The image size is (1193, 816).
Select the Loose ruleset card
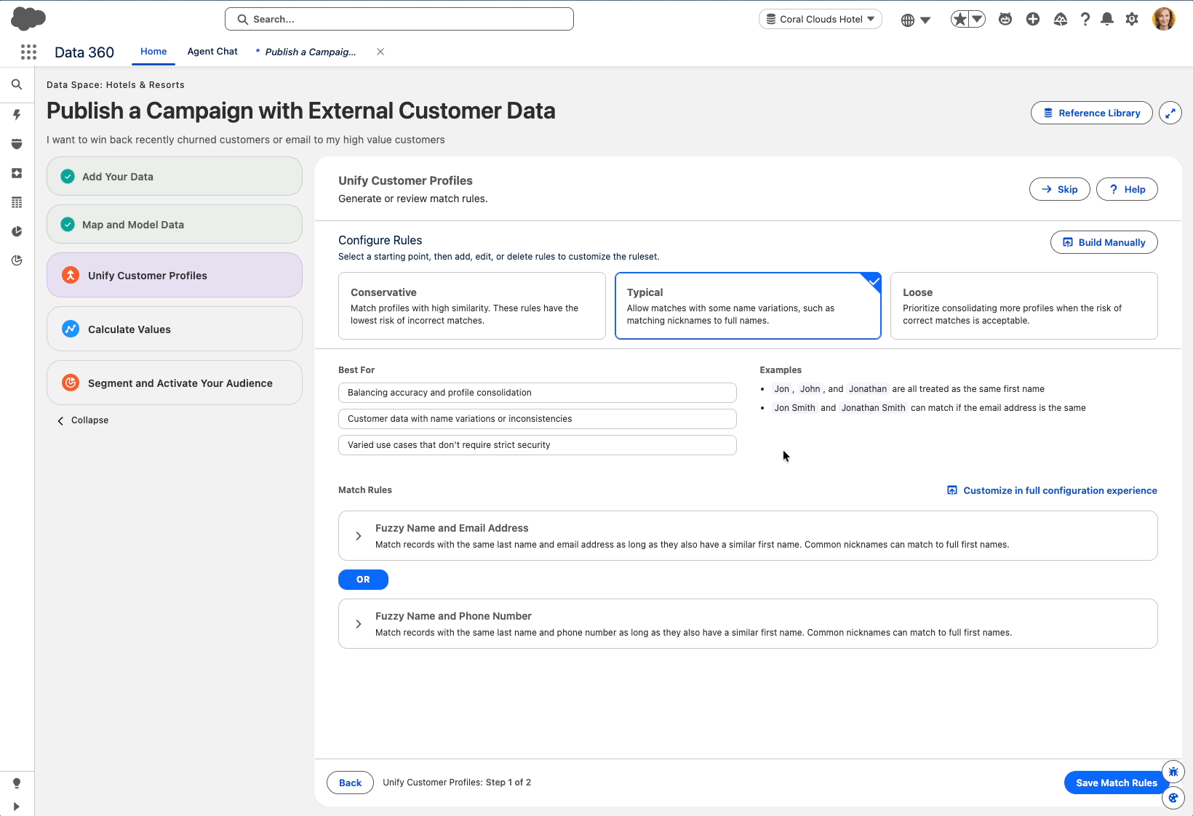point(1024,305)
